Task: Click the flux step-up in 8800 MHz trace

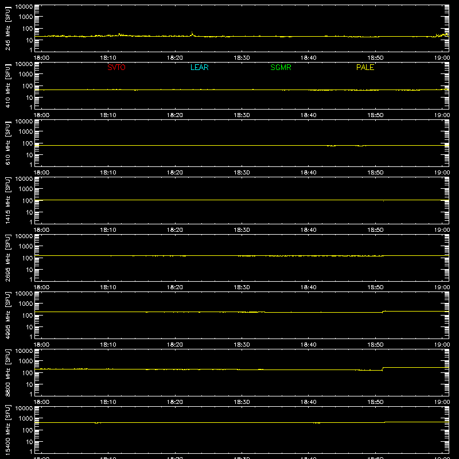Action: (383, 369)
